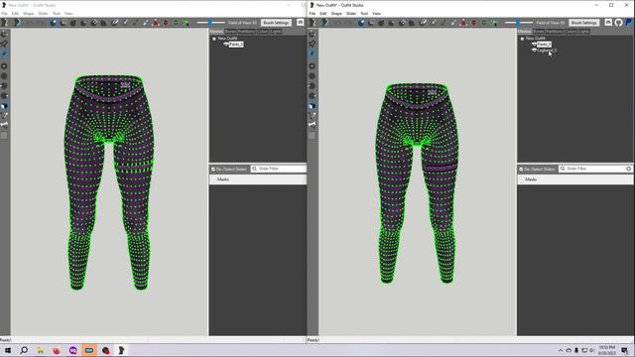Select Leghand_0 mesh in right window tree
Image resolution: width=635 pixels, height=357 pixels.
547,51
